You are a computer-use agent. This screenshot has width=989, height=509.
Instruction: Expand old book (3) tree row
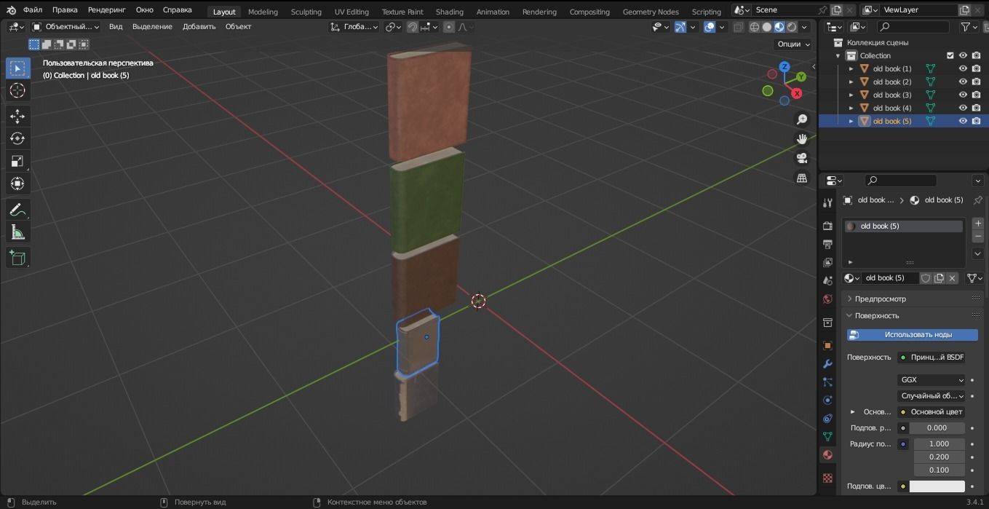(x=851, y=95)
